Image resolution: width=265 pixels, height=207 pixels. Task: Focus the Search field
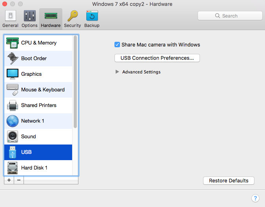click(x=230, y=16)
